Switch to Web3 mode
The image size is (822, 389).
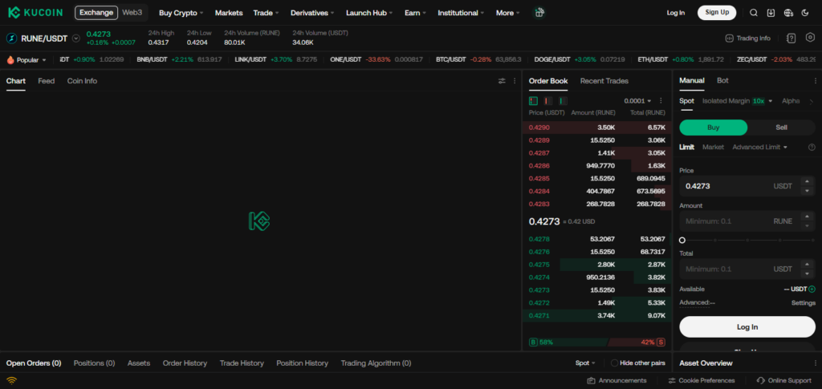click(132, 13)
